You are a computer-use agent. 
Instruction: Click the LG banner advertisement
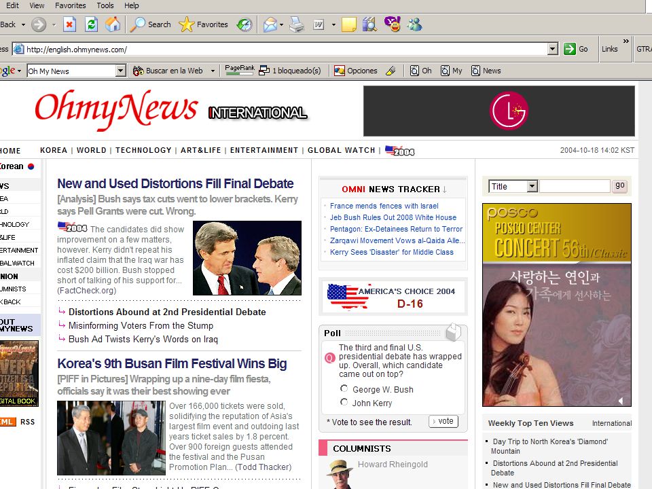tap(499, 111)
